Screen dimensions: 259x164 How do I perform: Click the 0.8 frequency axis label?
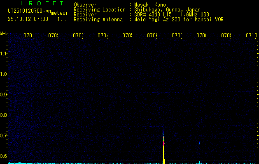coord(4,115)
